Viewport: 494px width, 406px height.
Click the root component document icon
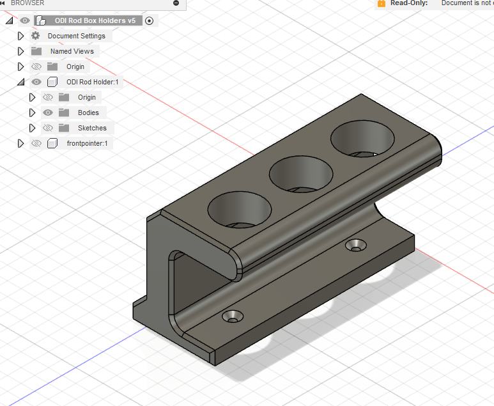(40, 21)
